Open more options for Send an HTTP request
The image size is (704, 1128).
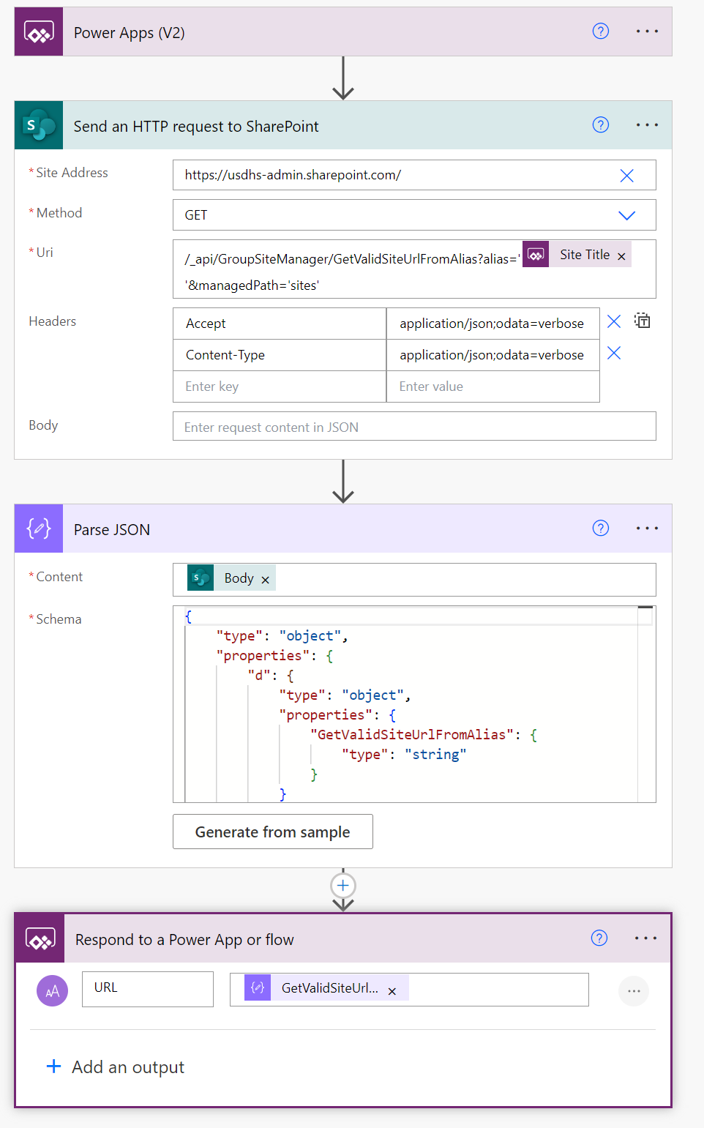(647, 125)
